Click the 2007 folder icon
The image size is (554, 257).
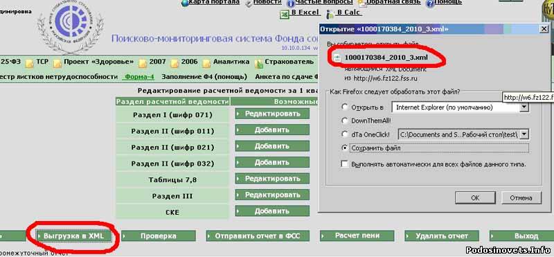coord(143,63)
